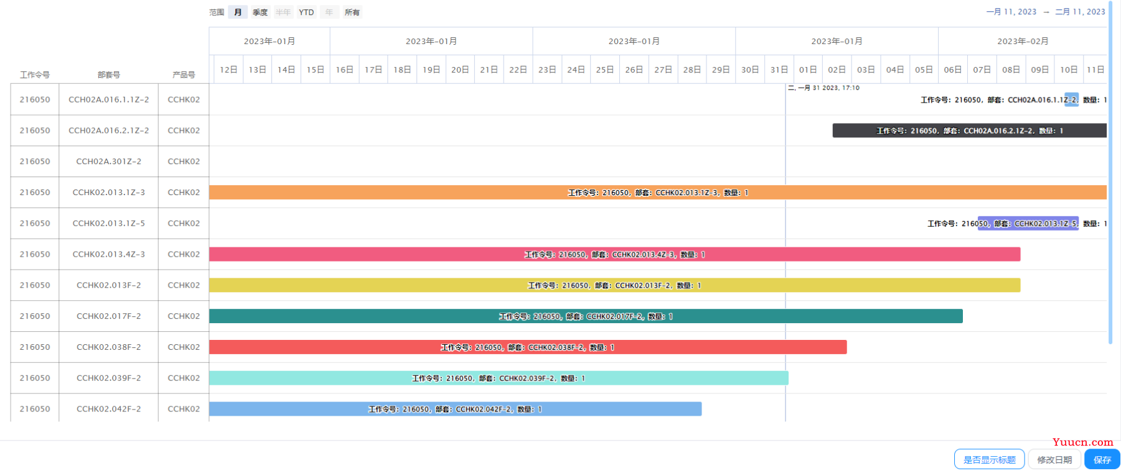Click the 12日 date header

[228, 70]
